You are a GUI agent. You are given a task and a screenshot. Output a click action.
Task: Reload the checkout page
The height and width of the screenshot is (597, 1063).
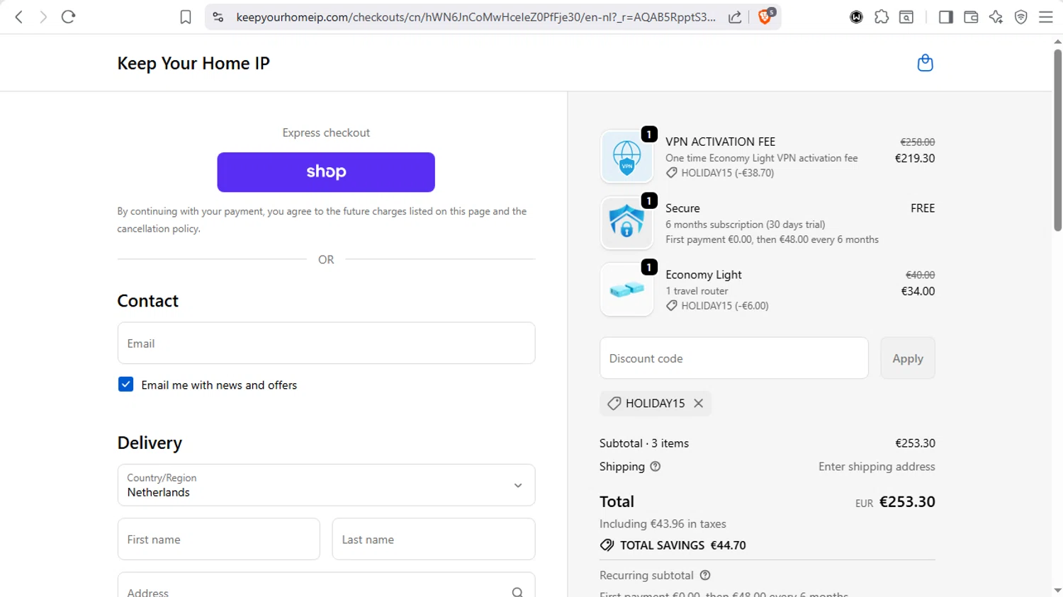point(68,17)
